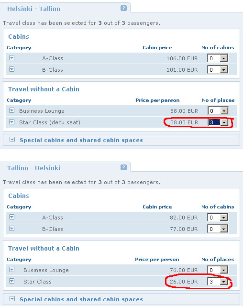The image size is (243, 306).
Task: Open cabin count dropdown for 106.00 EUR A-Class
Action: point(218,58)
